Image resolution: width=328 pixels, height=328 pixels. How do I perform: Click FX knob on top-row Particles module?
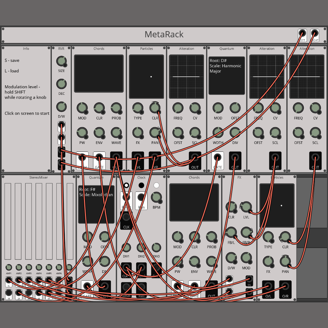point(138,133)
